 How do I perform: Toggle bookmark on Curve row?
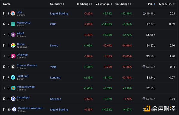pyautogui.click(x=4, y=45)
